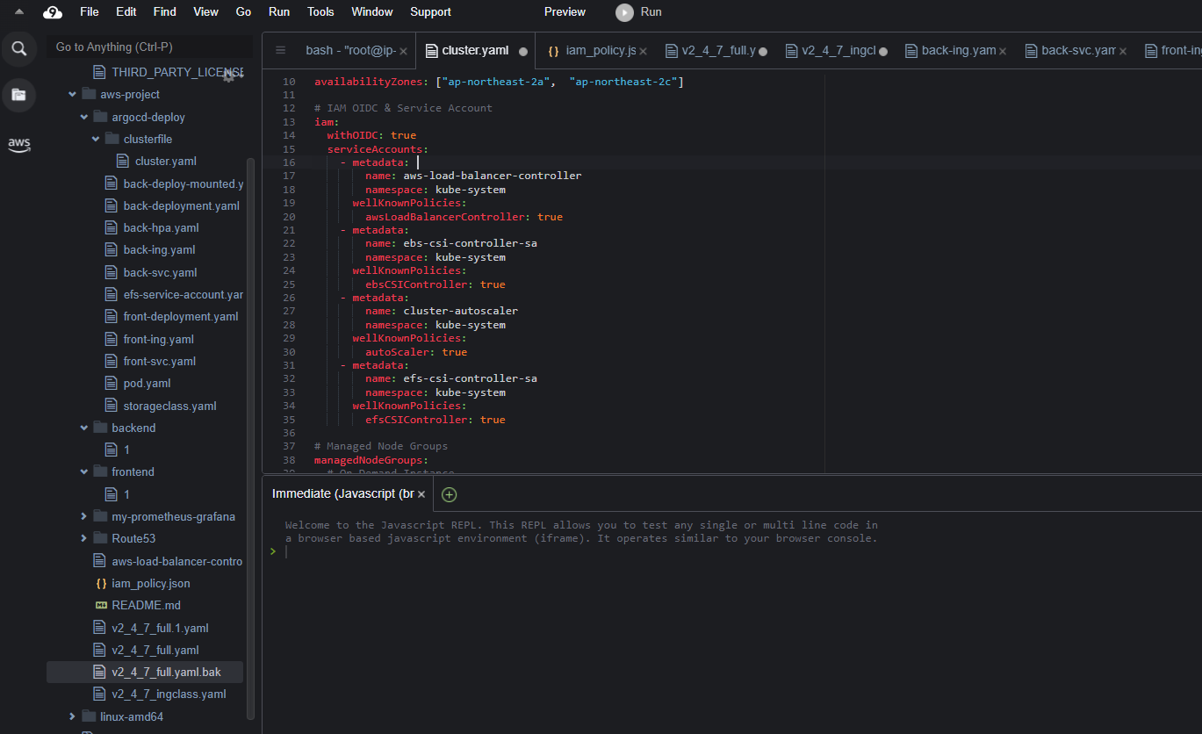Collapse the argocd-deploy folder
The image size is (1202, 734).
click(x=84, y=117)
